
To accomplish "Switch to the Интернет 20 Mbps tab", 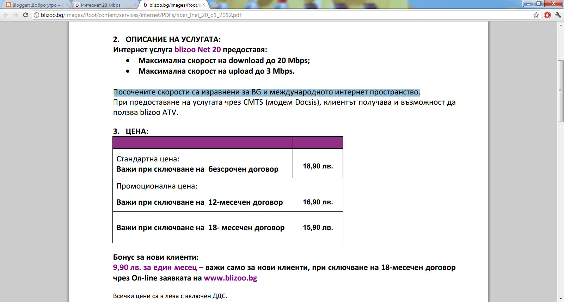I will coord(105,5).
